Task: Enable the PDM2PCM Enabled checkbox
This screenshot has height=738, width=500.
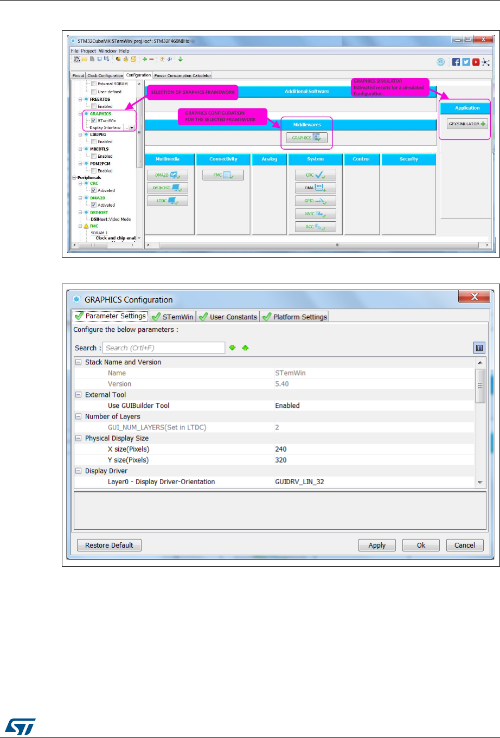Action: (x=94, y=170)
